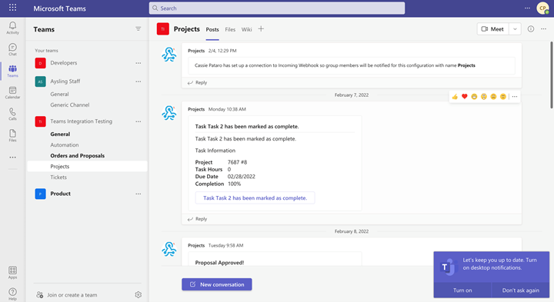Viewport: 554px width, 302px height.
Task: Add a new tab with plus icon
Action: 261,29
